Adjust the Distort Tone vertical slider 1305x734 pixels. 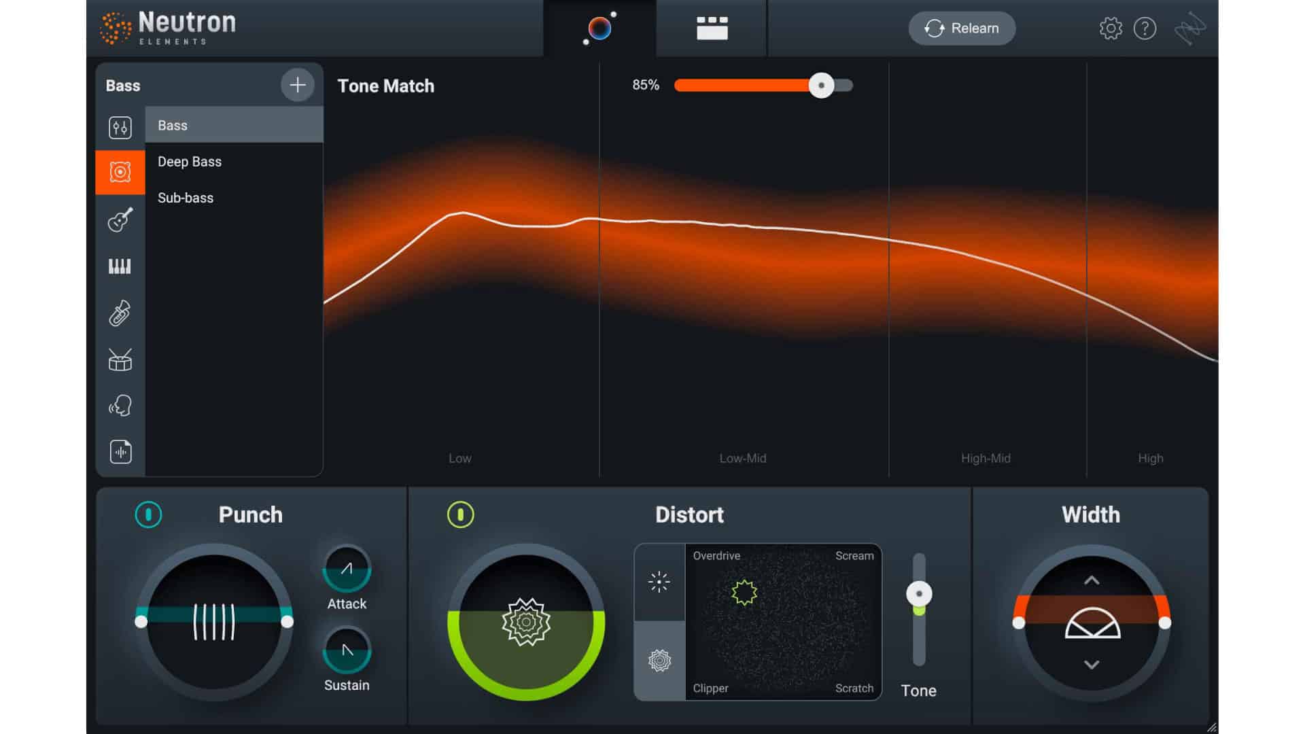pos(919,594)
